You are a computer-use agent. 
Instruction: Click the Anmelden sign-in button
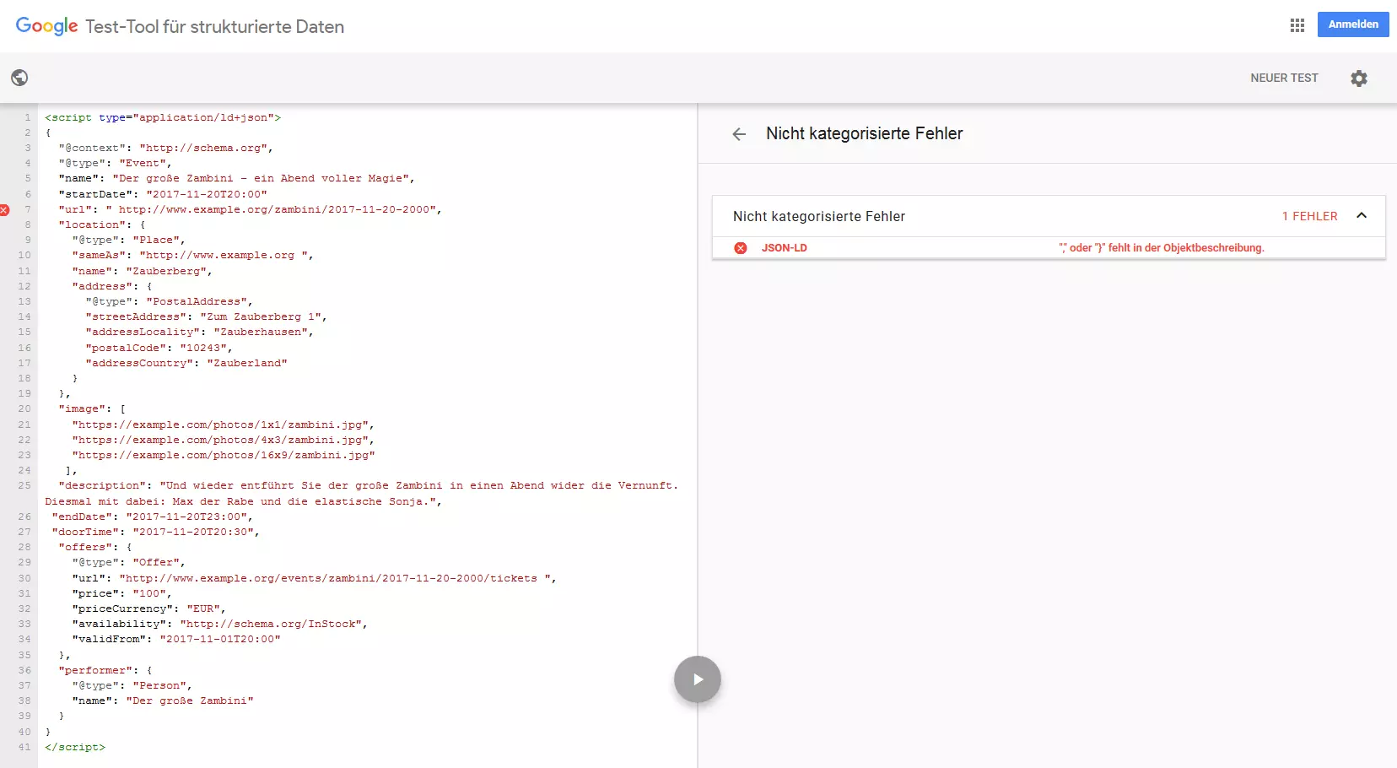point(1352,24)
